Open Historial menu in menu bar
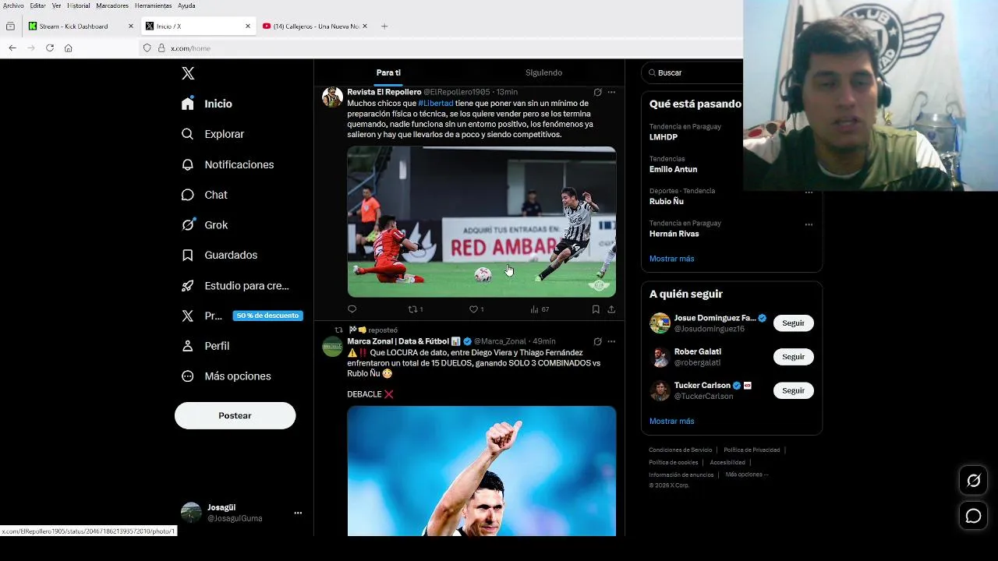Image resolution: width=998 pixels, height=561 pixels. point(79,5)
